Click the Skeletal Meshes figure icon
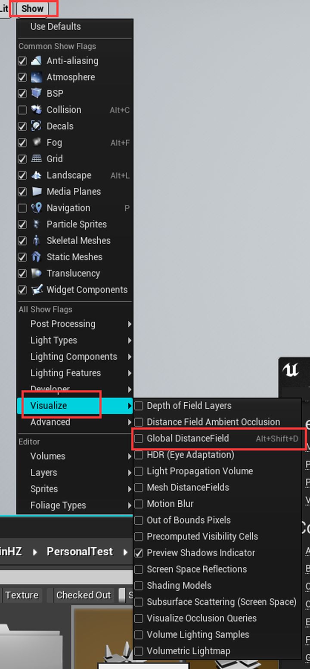The height and width of the screenshot is (669, 310). (x=37, y=240)
